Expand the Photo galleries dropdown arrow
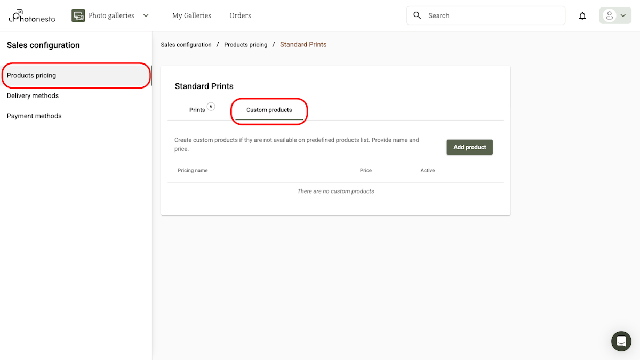Screen dimensions: 640x360 [146, 15]
